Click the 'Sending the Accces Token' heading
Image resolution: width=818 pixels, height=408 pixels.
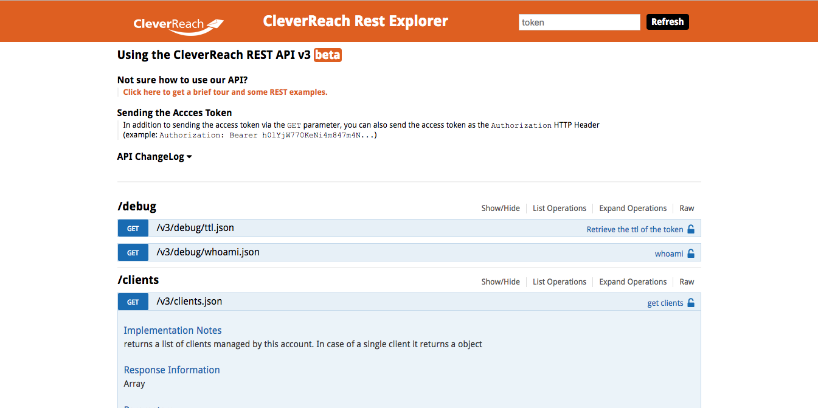coord(175,112)
